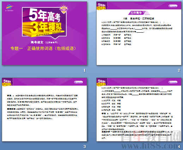Screen dimensions: 183x150
Task: Click the 高考语文 subtitle on slide 1
Action: pyautogui.click(x=44, y=42)
